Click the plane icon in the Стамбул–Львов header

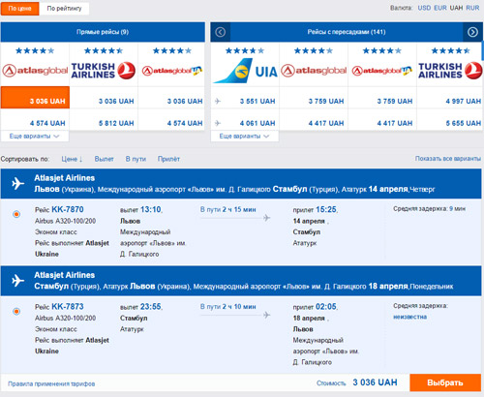[x=18, y=281]
